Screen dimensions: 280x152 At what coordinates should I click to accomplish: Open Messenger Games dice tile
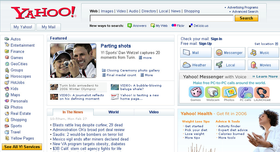pos(196,92)
